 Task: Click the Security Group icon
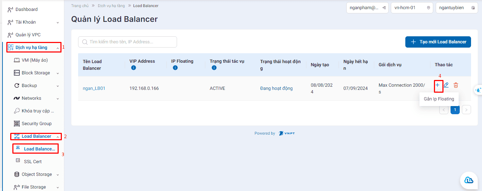coord(17,124)
